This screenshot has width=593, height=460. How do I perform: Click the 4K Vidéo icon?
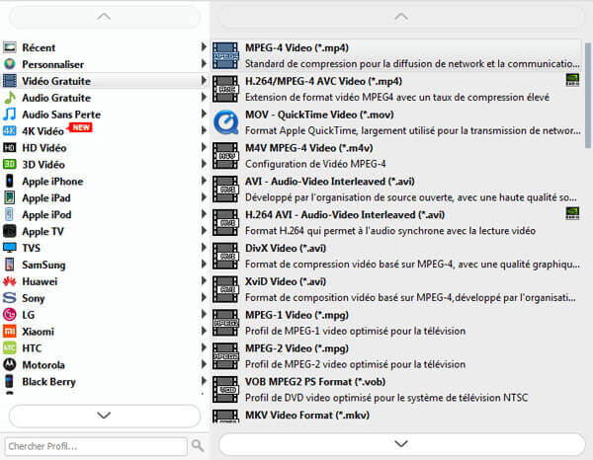[x=10, y=130]
